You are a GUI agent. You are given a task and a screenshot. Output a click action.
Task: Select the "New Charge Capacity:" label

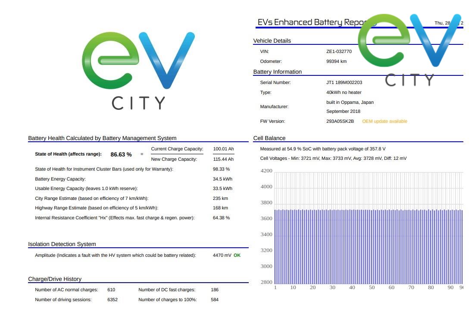click(x=174, y=159)
